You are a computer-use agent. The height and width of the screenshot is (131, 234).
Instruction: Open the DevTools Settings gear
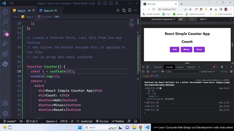(x=222, y=67)
